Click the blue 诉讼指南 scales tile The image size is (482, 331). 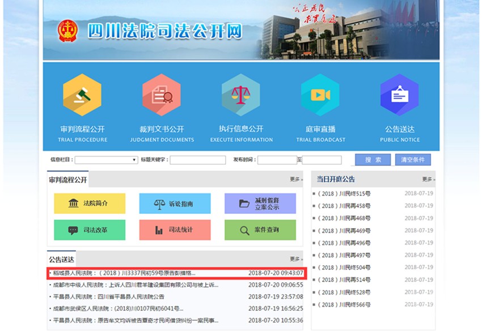[175, 204]
